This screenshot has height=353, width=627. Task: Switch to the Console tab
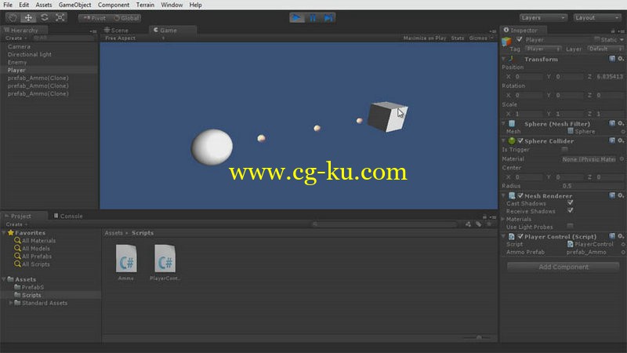[x=68, y=216]
